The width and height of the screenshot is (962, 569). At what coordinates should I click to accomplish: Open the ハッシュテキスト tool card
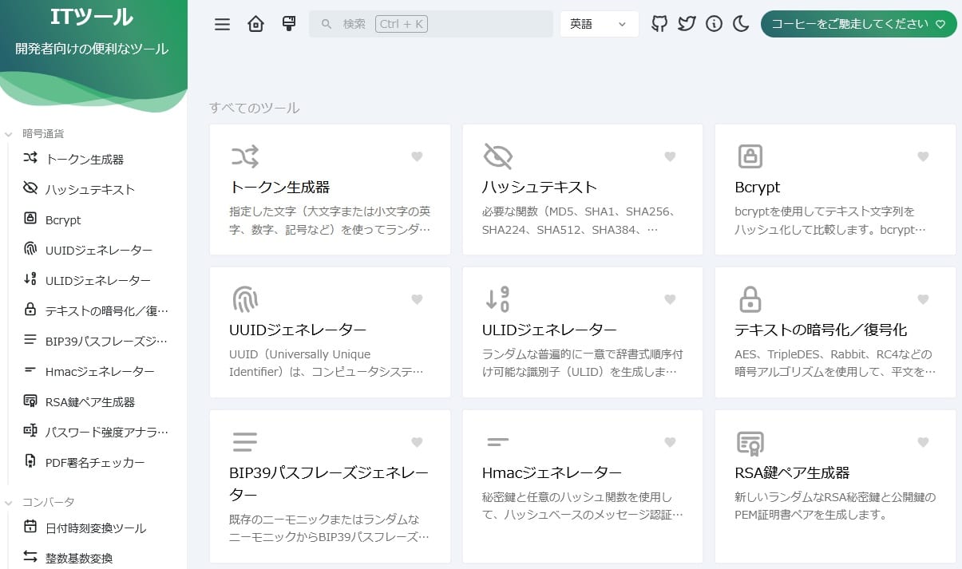click(x=583, y=189)
